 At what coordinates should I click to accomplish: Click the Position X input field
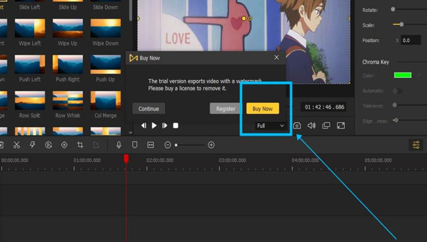pyautogui.click(x=411, y=40)
